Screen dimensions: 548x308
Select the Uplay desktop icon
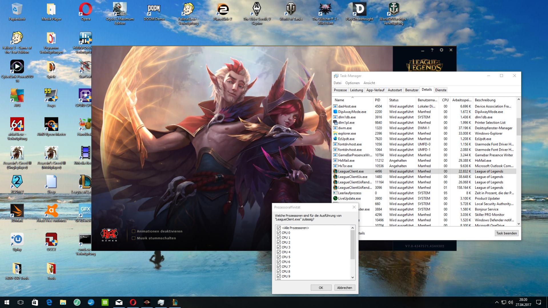click(x=17, y=242)
